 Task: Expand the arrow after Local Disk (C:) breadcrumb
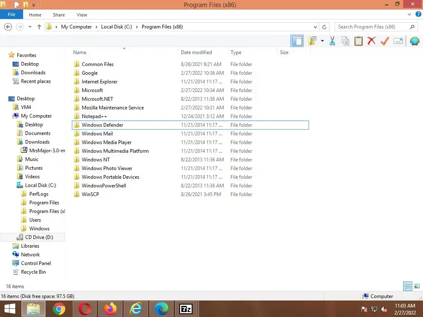tap(137, 27)
